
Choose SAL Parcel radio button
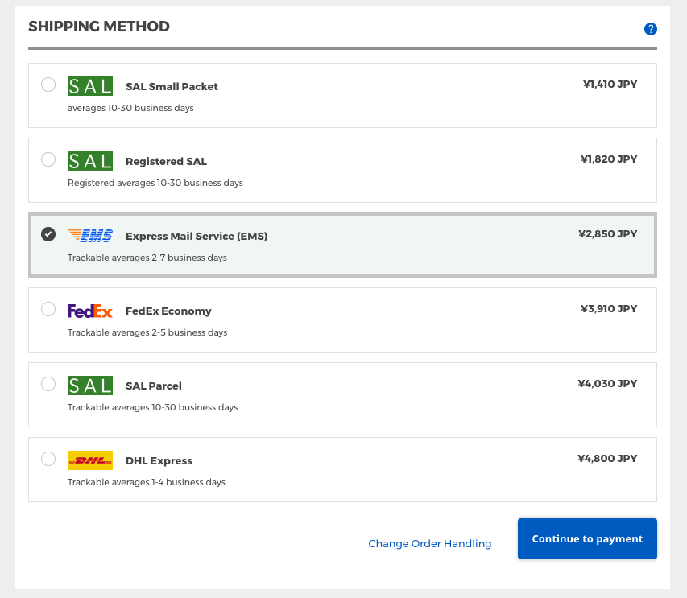[48, 384]
